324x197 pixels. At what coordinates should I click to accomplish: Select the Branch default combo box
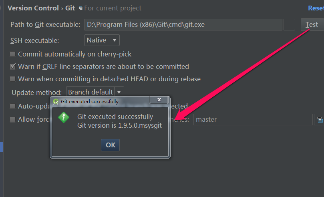coord(95,92)
